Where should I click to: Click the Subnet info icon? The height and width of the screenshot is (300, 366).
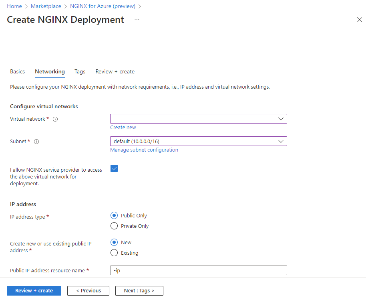[x=36, y=142]
